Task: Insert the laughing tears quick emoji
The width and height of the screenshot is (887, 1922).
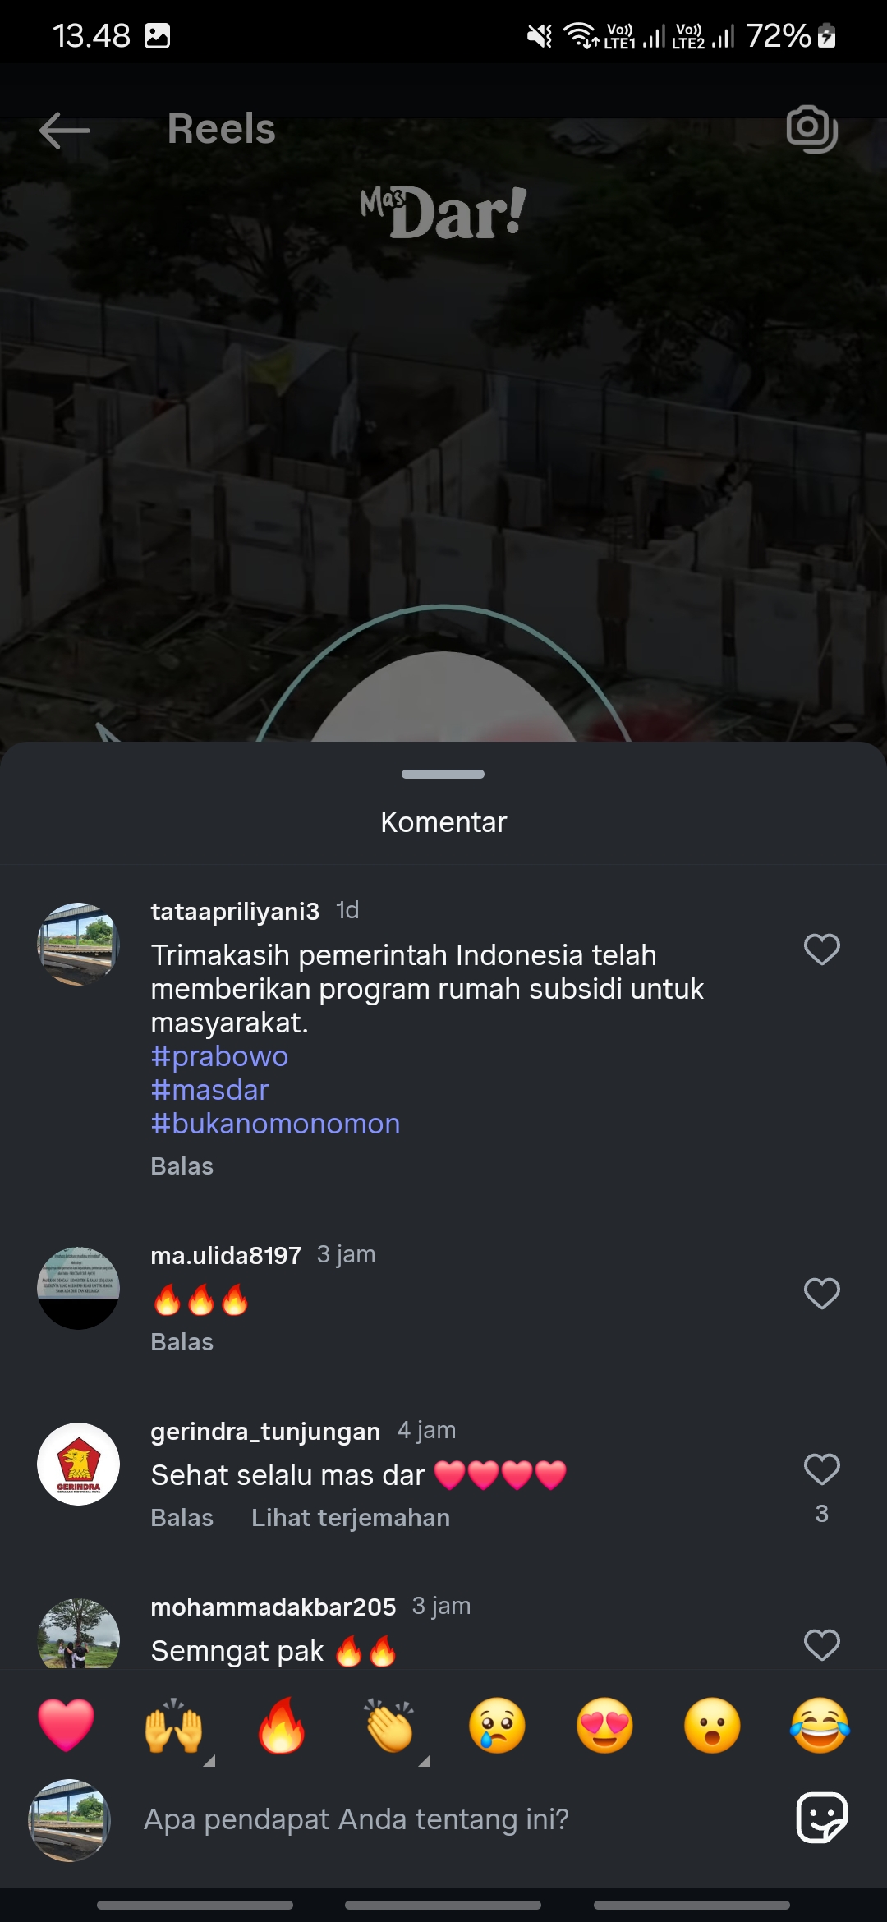Action: [x=820, y=1725]
